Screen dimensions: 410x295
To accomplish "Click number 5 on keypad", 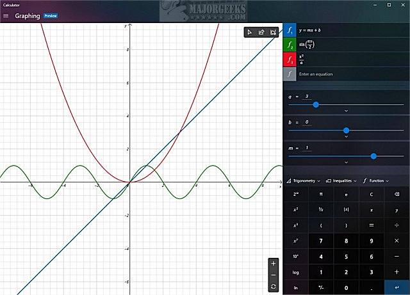I will coord(346,257).
